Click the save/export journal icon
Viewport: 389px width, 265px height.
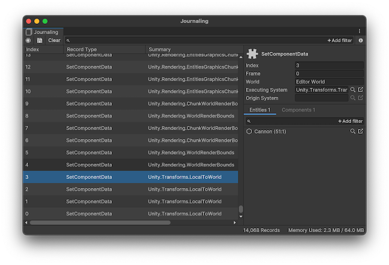pos(39,41)
